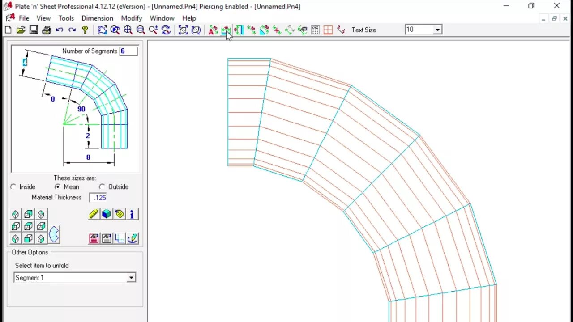Open the labels tag tool
Image resolution: width=573 pixels, height=322 pixels.
(119, 214)
